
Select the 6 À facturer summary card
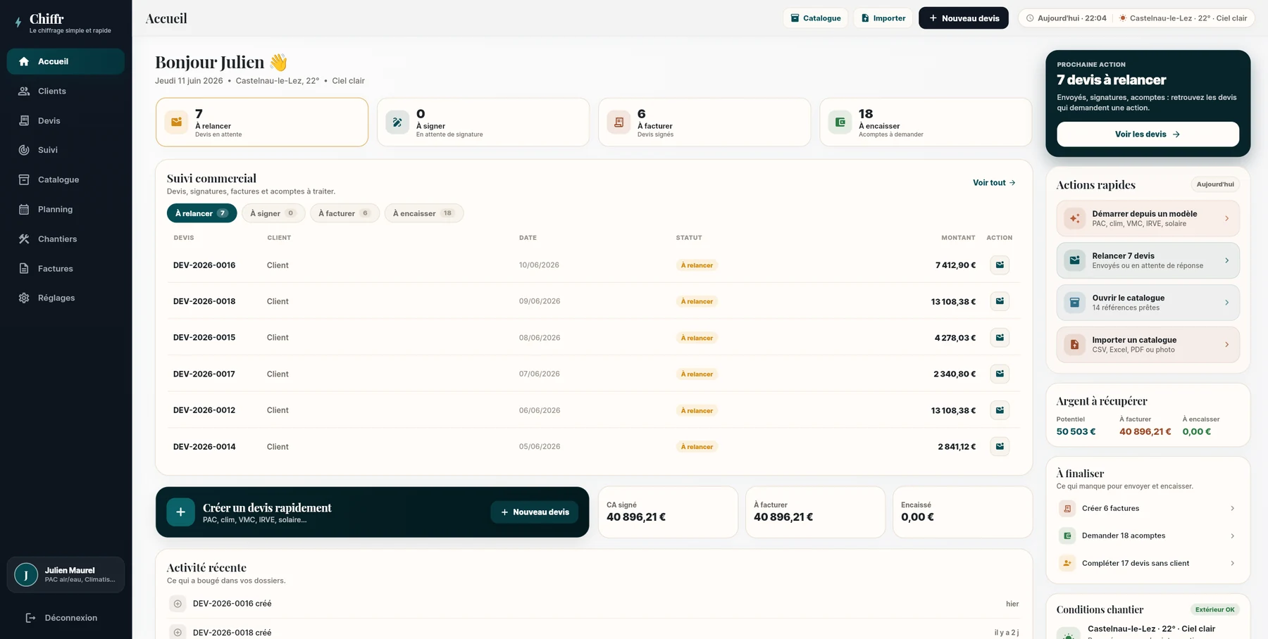tap(704, 122)
